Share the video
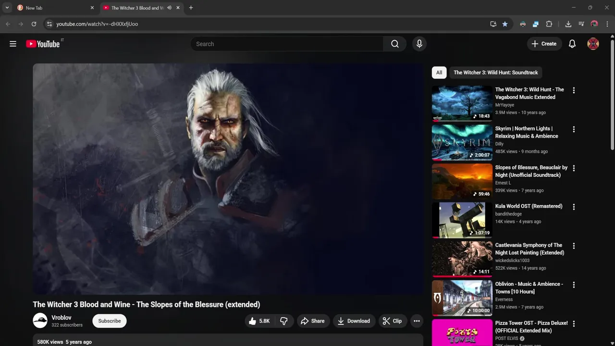Image resolution: width=615 pixels, height=346 pixels. (313, 321)
